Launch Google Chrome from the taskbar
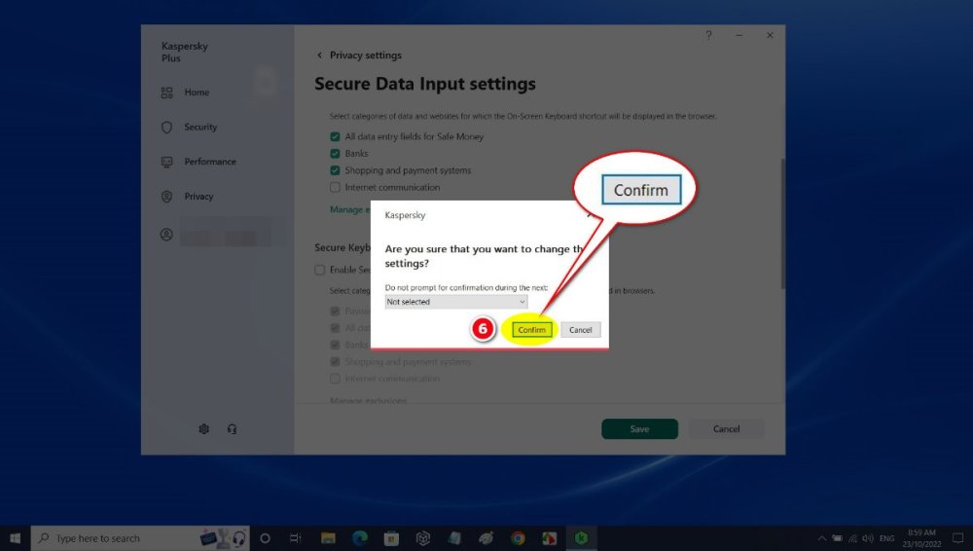The height and width of the screenshot is (551, 973). click(518, 538)
